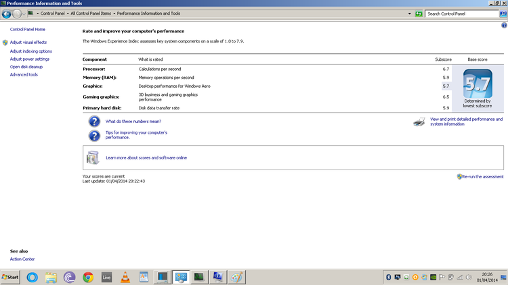Open the Action Center link
This screenshot has height=285, width=508.
22,259
